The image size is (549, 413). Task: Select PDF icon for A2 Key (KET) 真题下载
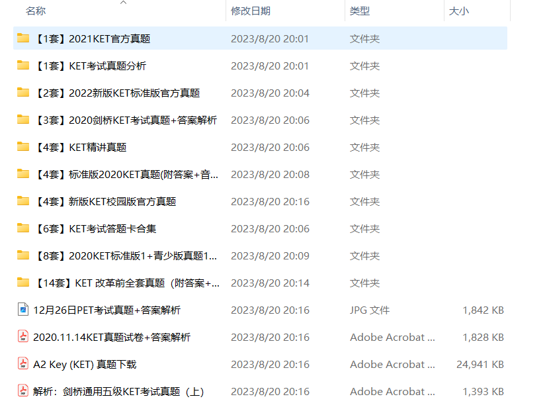coord(23,364)
